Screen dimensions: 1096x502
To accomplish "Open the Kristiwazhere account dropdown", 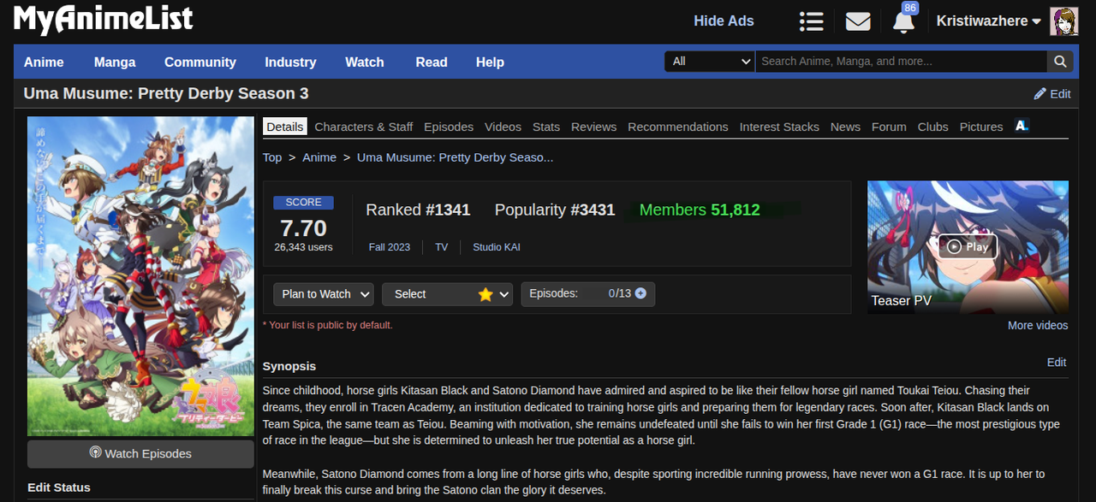I will (988, 21).
